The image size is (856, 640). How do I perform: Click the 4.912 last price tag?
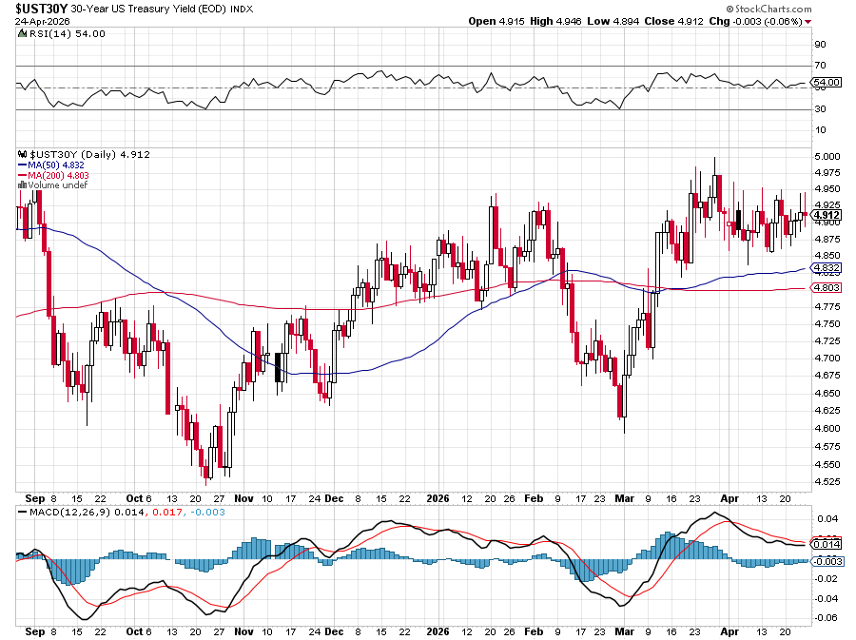pyautogui.click(x=825, y=215)
